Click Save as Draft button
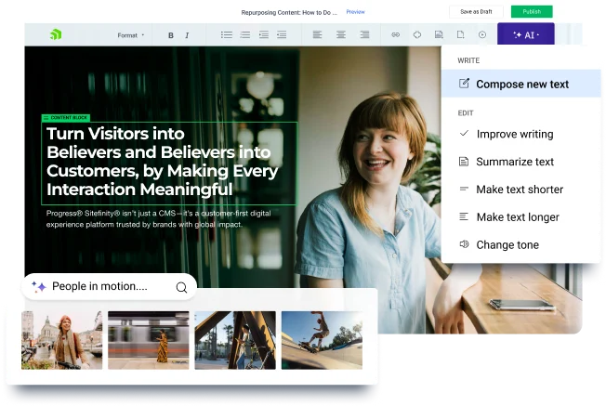Screen dimensions: 606x406 pos(478,12)
